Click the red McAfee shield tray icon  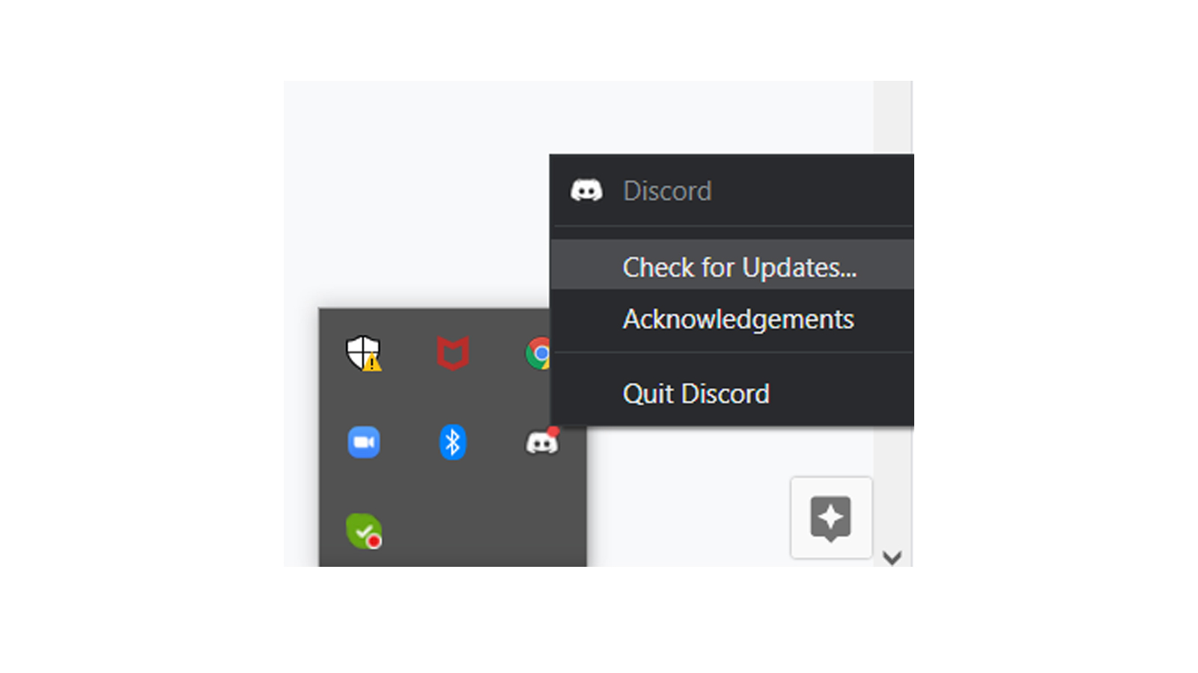point(453,353)
